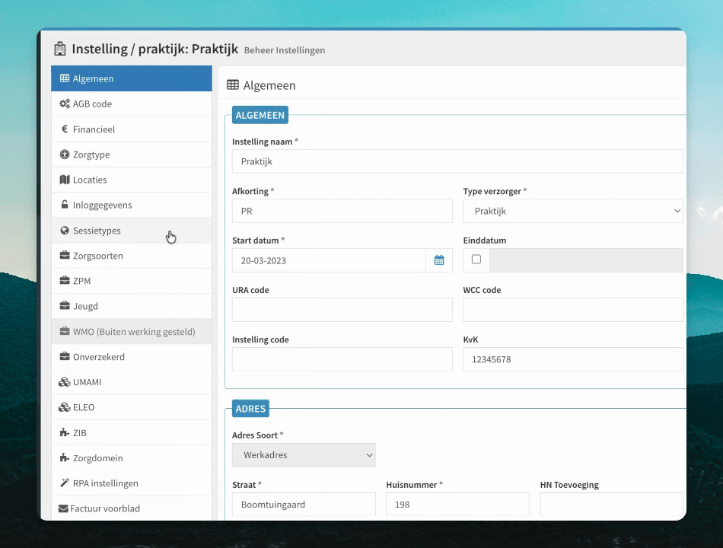This screenshot has height=548, width=723.
Task: Click the lock icon for Inloggegevens
Action: (65, 204)
